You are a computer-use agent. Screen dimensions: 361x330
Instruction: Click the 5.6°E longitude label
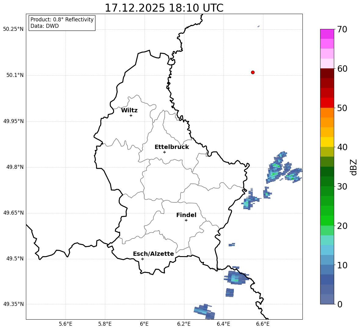point(66,324)
